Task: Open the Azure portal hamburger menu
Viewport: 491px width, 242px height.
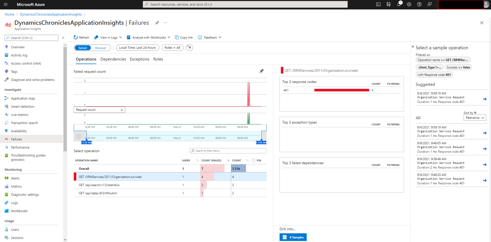Action: coord(6,4)
